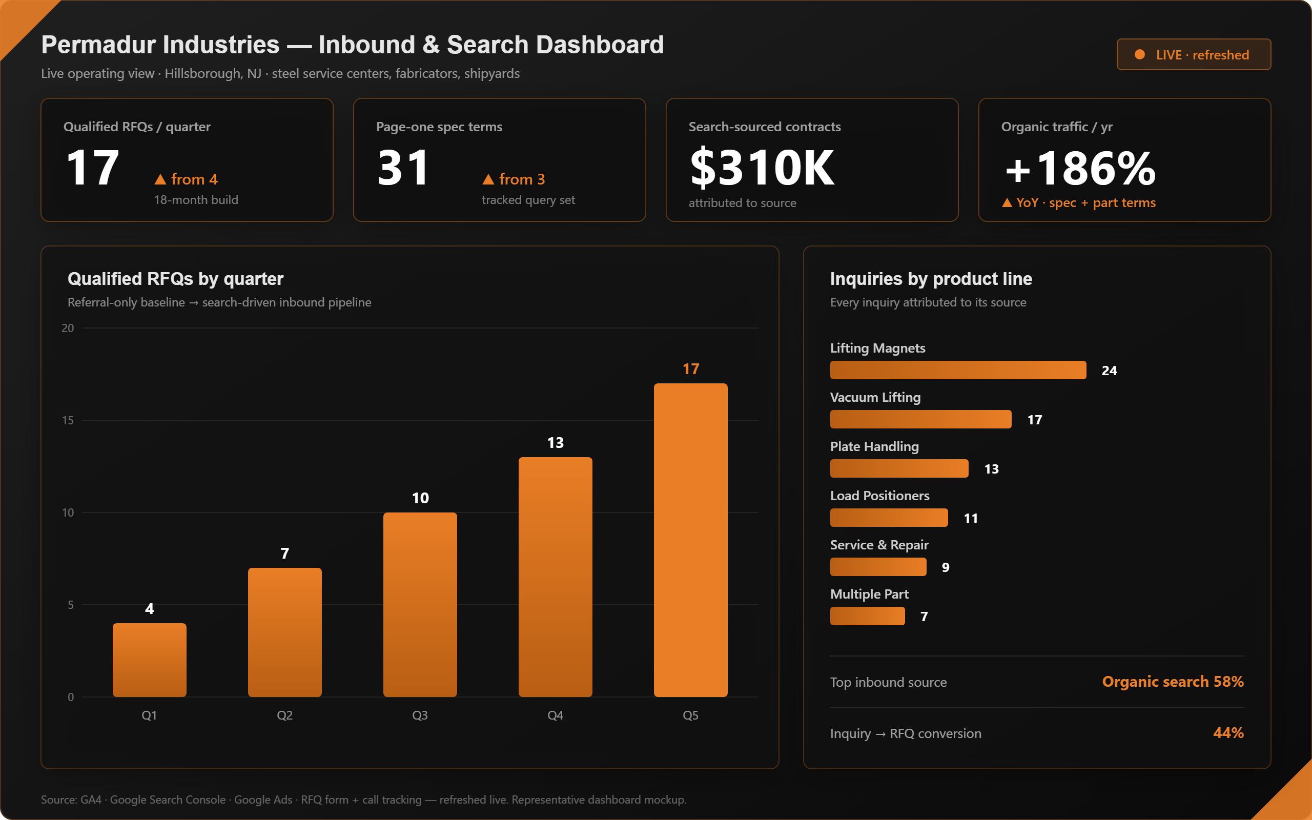Click the Multiple Part inquiry bar
This screenshot has width=1312, height=820.
point(868,616)
